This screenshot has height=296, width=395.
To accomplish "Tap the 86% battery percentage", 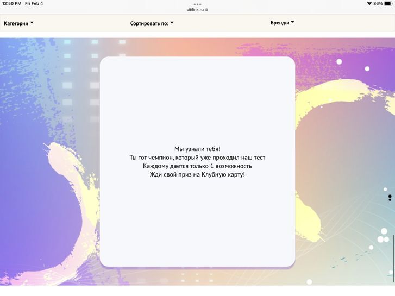I will tap(378, 3).
